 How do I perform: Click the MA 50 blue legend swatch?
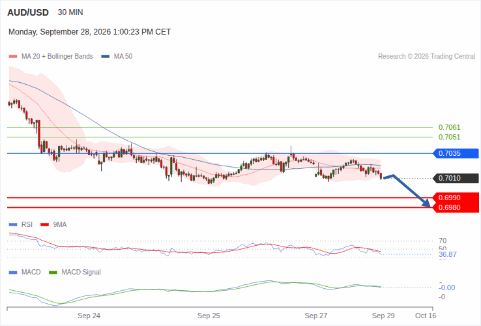105,57
